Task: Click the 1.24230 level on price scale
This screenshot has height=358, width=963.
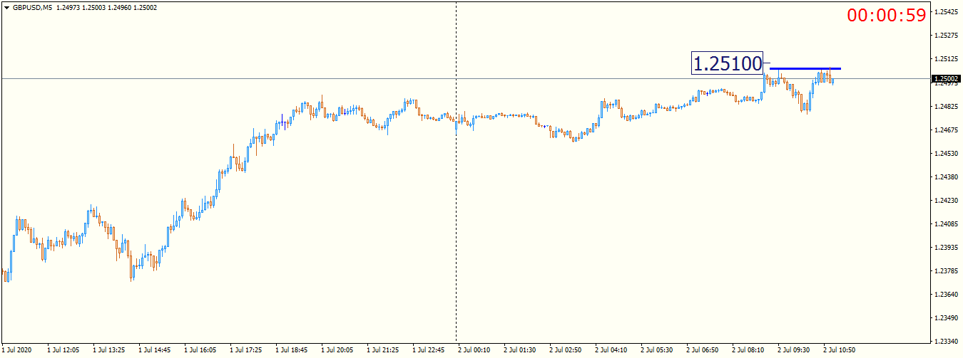Action: coord(946,201)
